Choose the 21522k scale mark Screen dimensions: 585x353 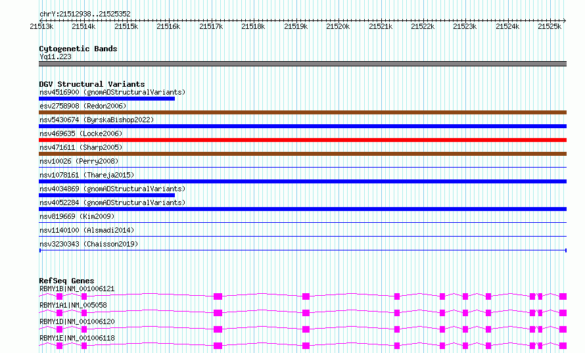423,26
